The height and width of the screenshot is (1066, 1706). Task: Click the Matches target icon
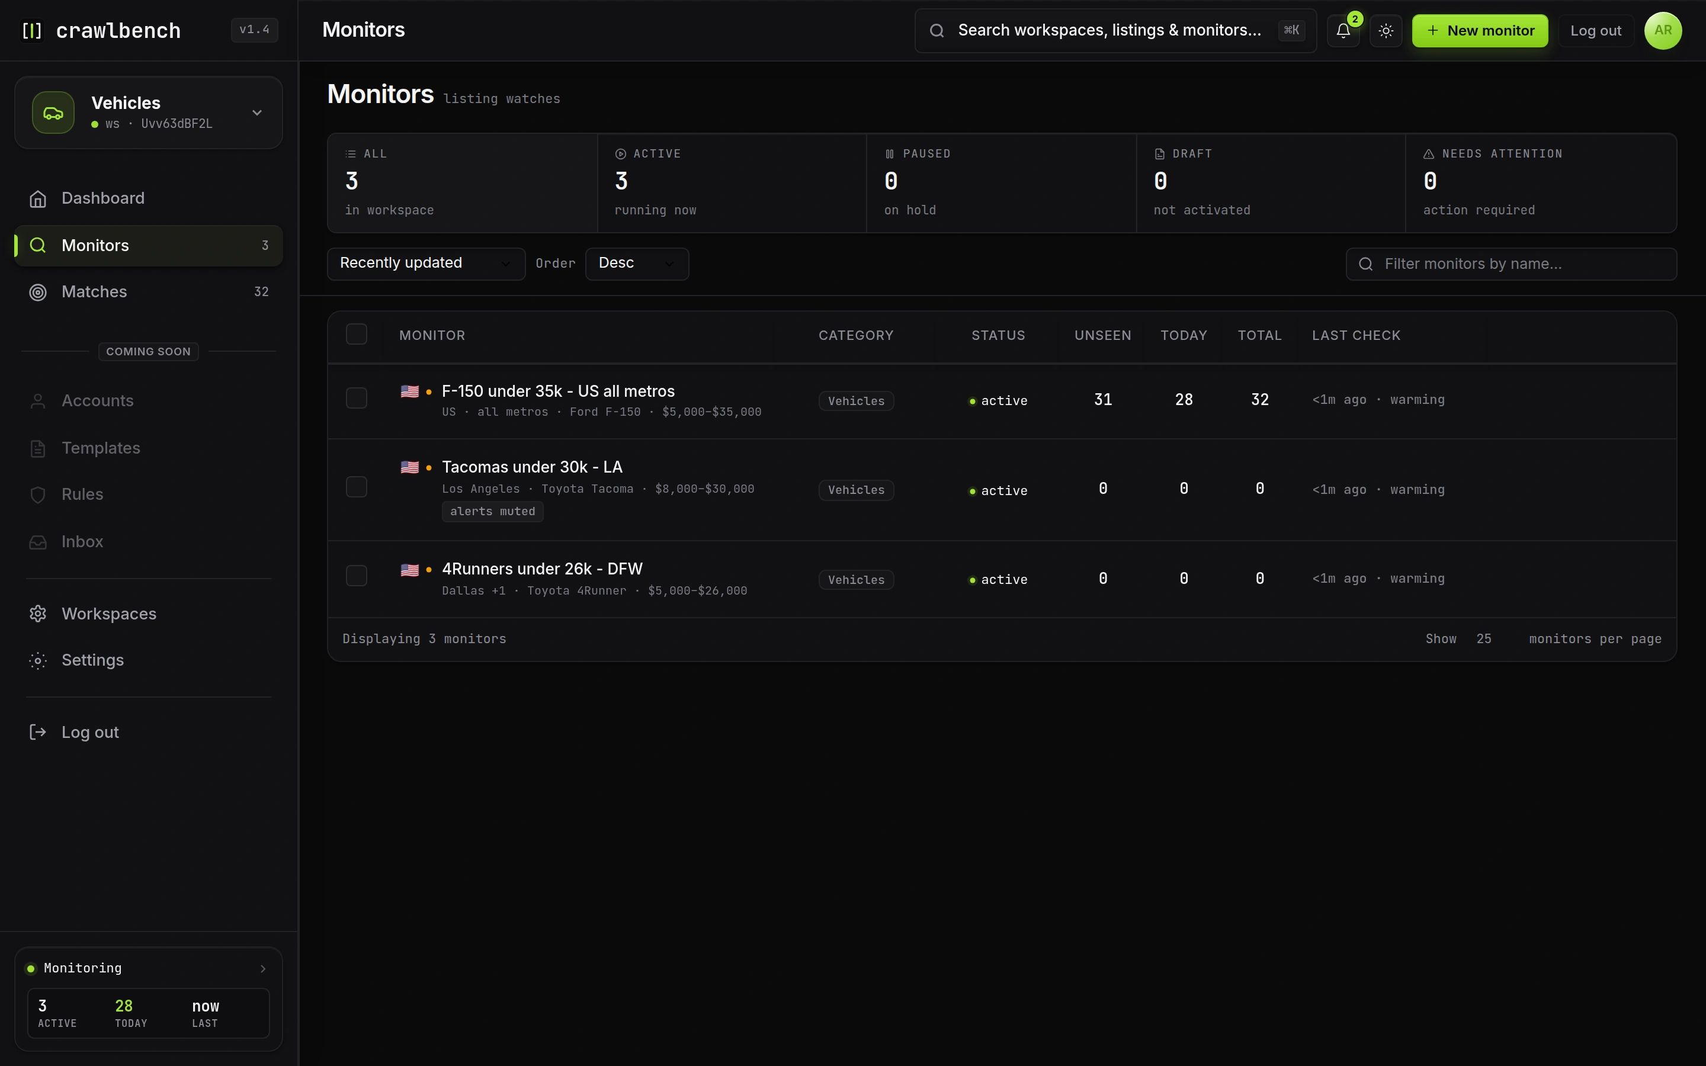[x=38, y=292]
